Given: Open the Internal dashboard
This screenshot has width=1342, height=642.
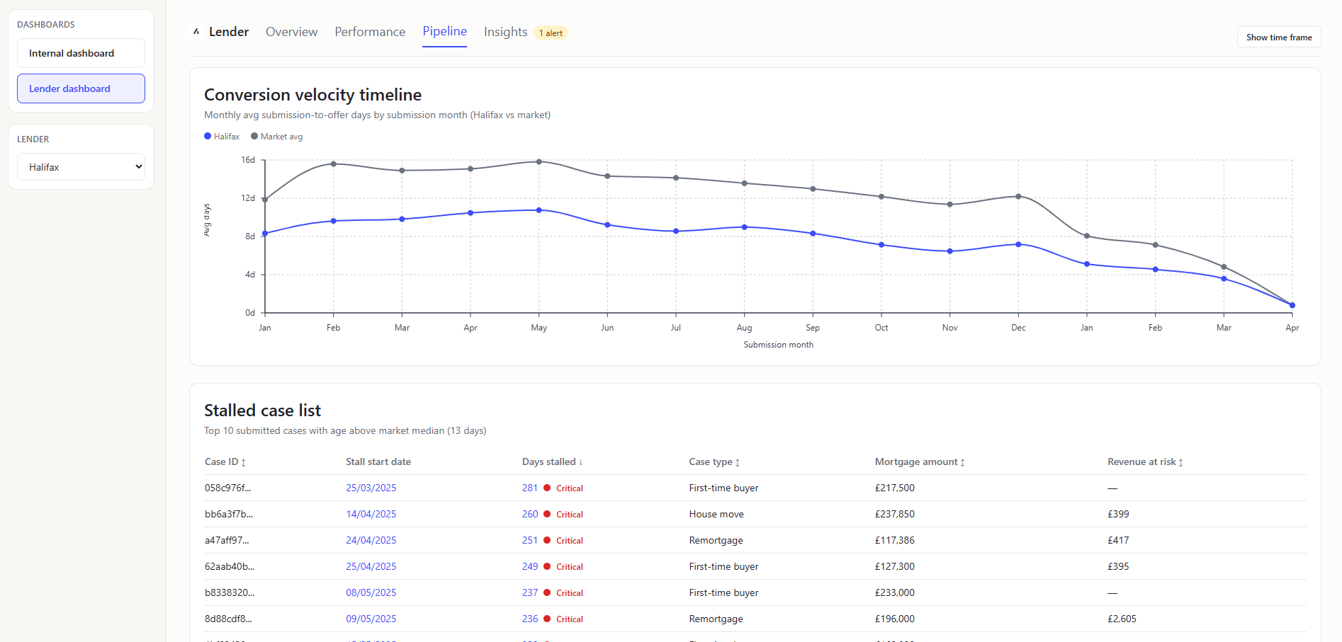Looking at the screenshot, I should pos(81,52).
